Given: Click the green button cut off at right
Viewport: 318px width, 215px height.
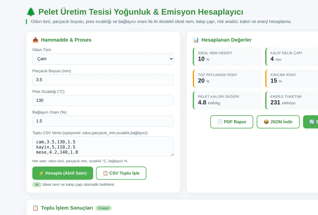Looking at the screenshot, I should pos(311,122).
